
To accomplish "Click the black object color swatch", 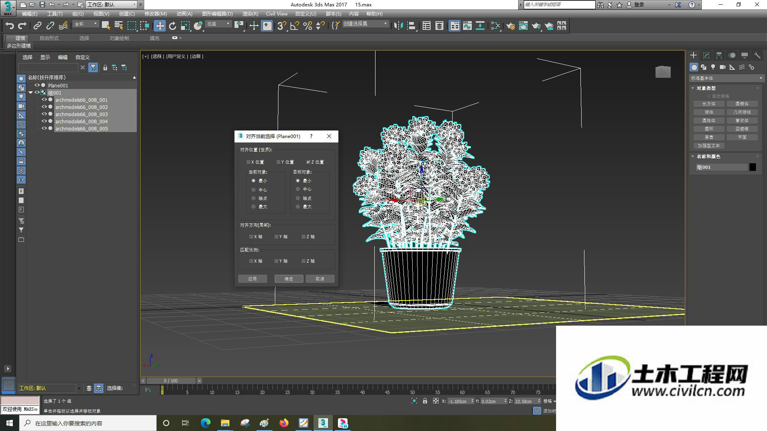I will pos(753,167).
